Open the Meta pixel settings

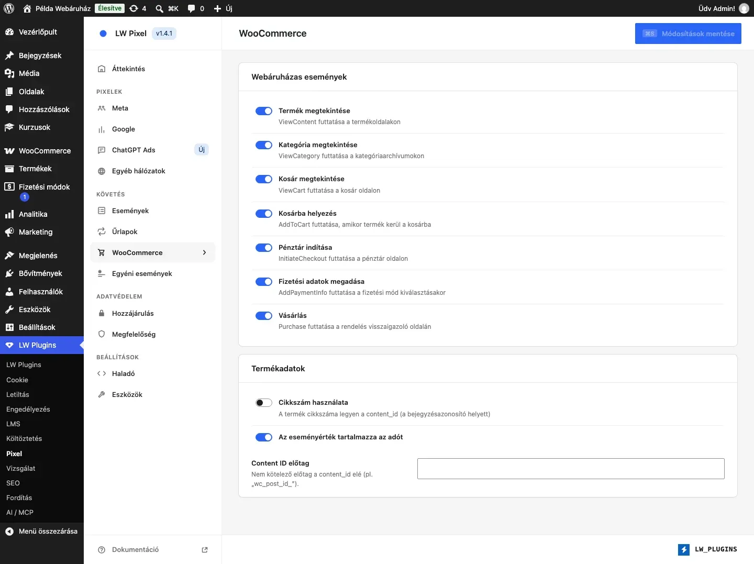152,108
